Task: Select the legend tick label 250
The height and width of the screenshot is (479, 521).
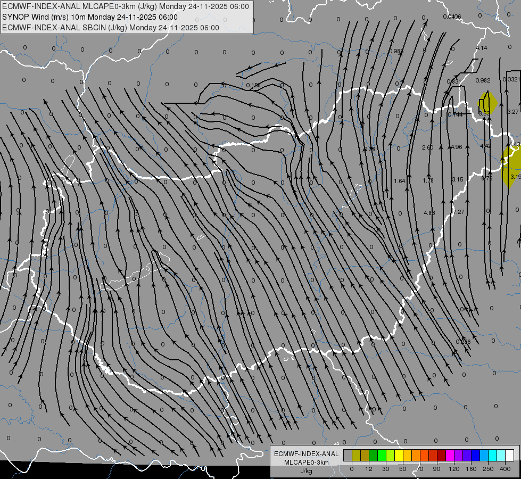Action: (488, 469)
